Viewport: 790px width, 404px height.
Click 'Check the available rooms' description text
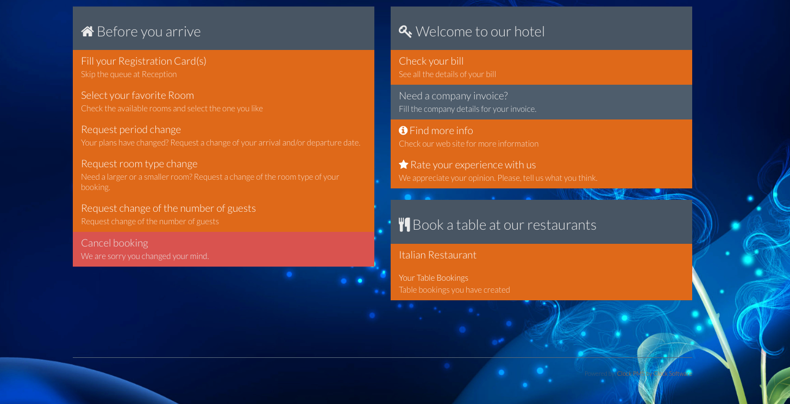tap(172, 109)
